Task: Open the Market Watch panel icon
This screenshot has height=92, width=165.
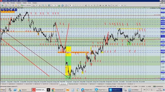Action: 10,5
